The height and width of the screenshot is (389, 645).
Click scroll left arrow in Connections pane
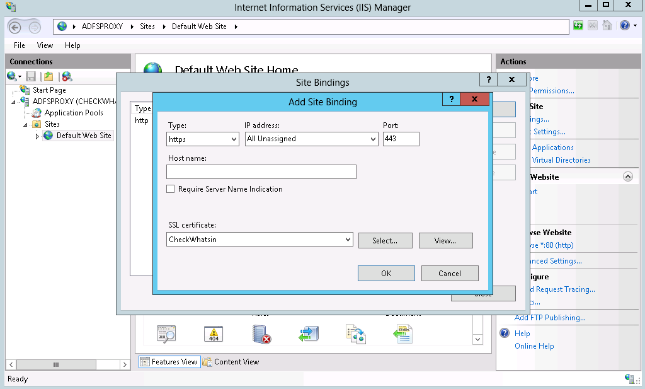tap(11, 364)
